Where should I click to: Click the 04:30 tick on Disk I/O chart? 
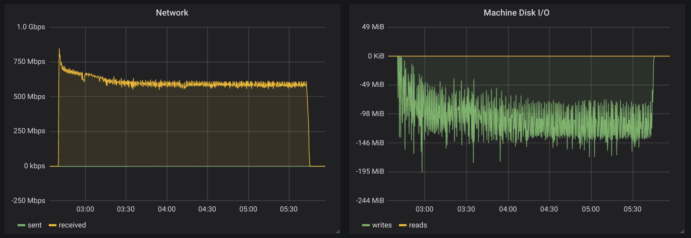(x=549, y=209)
